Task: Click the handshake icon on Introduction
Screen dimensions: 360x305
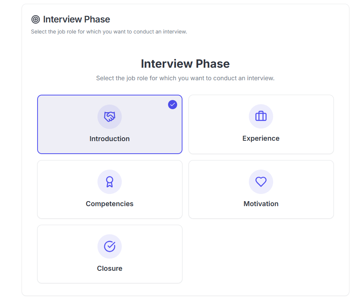Action: (x=110, y=117)
